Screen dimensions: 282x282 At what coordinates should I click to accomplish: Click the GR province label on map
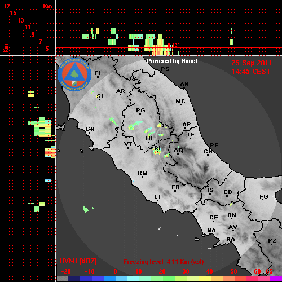90,129
